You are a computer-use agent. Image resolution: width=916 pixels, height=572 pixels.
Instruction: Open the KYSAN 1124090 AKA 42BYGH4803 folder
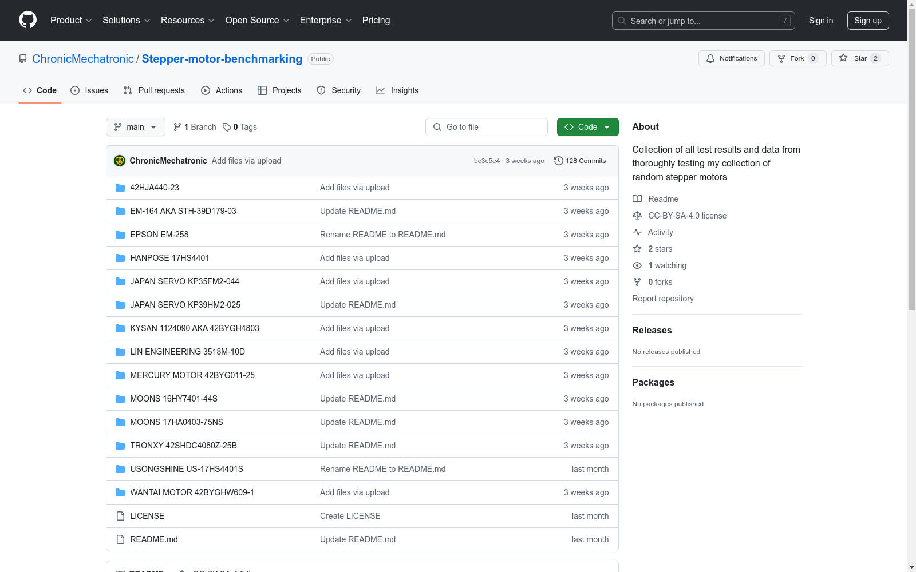[x=195, y=328]
